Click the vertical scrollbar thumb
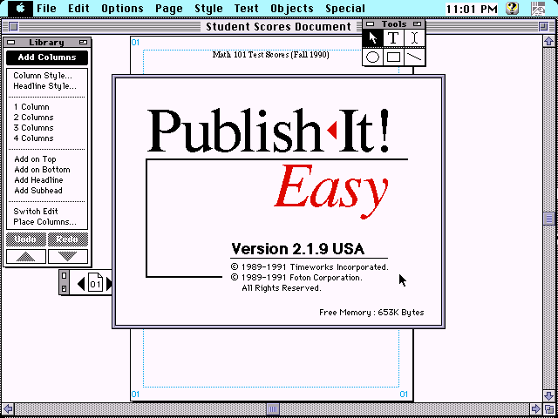558x418 pixels. coord(548,219)
